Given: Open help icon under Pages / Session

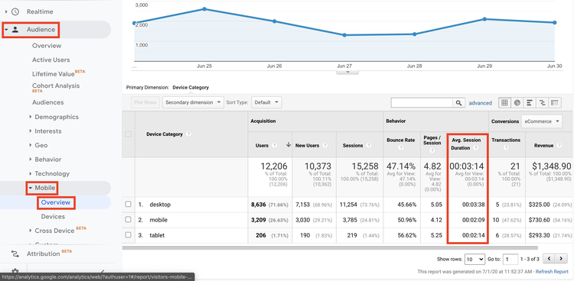Looking at the screenshot, I should 432,150.
